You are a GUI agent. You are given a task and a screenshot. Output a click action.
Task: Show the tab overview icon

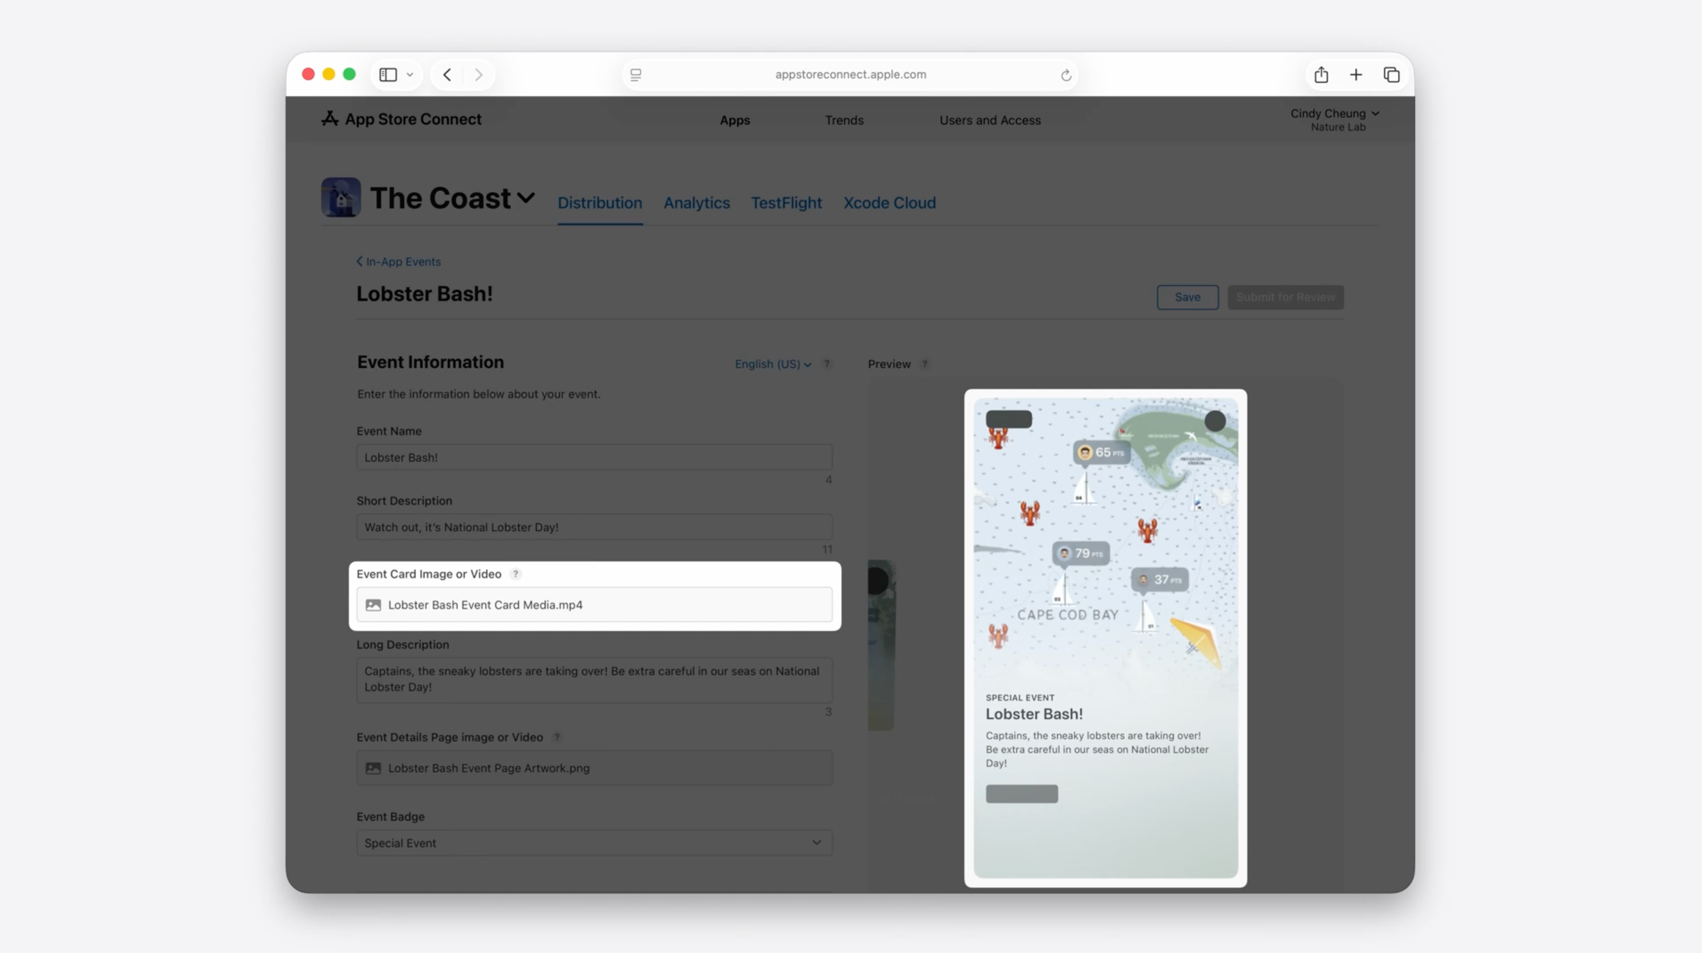coord(1391,75)
